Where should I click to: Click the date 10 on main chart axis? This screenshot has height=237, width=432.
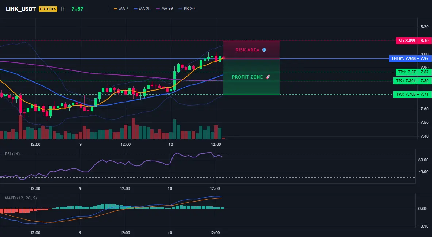point(170,144)
